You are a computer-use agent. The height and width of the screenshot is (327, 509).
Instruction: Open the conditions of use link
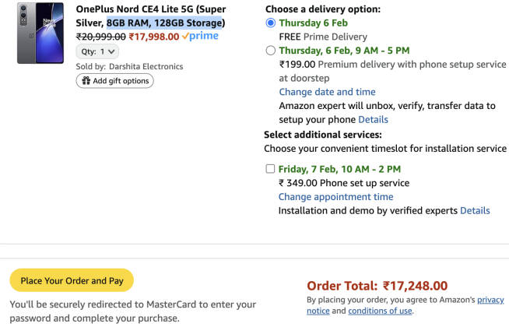pos(380,311)
